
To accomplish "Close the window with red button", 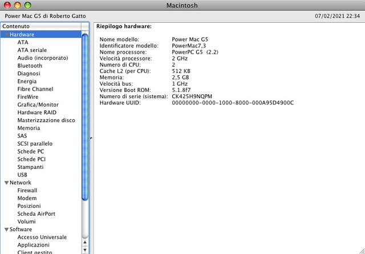I will pyautogui.click(x=7, y=5).
